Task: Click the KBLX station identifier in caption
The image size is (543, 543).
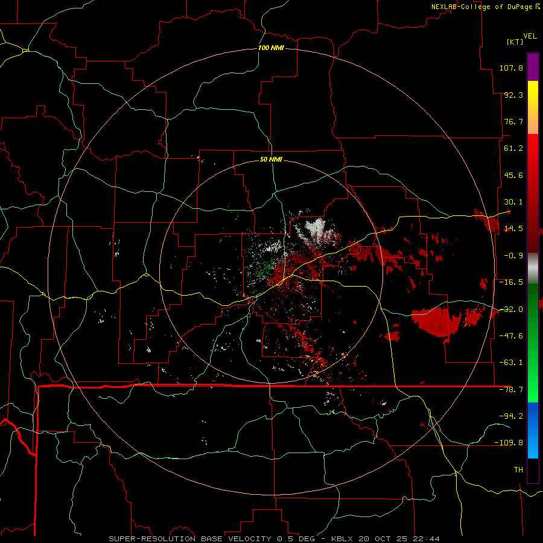Action: (x=343, y=539)
